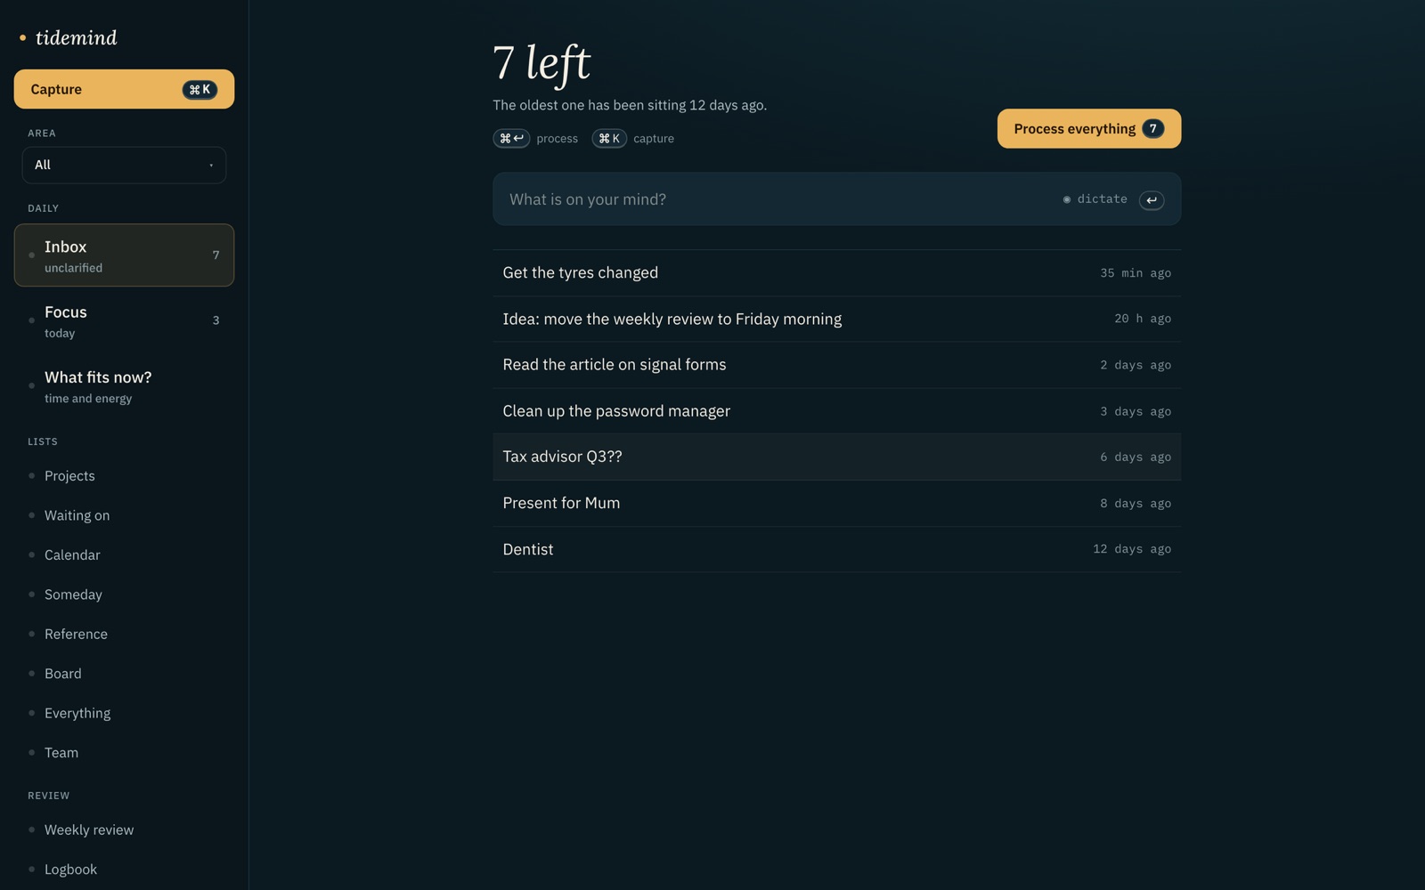
Task: Show the Someday list
Action: tap(124, 595)
